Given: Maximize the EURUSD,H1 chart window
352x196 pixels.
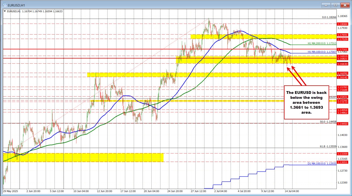Looking at the screenshot, I should [335, 5].
